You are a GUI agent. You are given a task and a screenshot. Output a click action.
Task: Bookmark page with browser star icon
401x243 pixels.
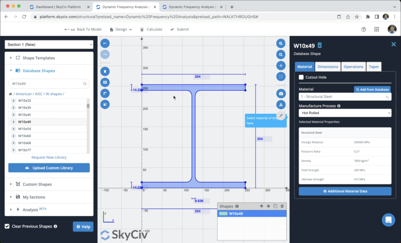(356, 17)
